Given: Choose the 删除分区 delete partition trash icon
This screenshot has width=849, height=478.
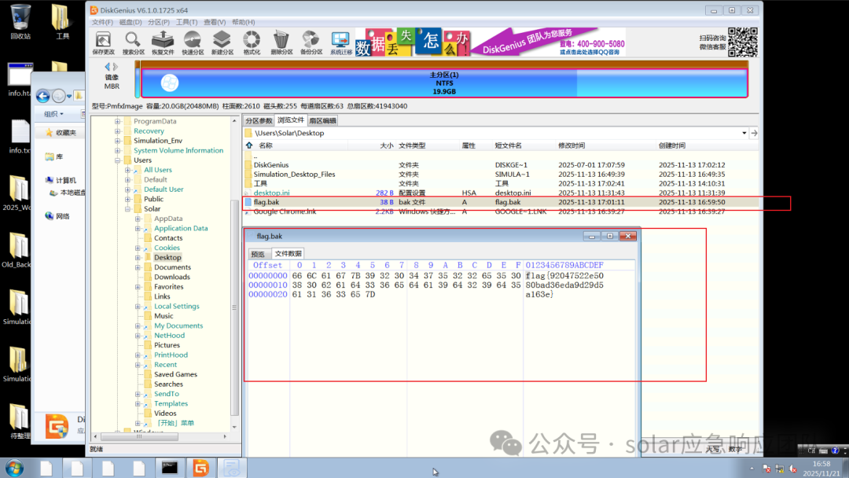Looking at the screenshot, I should tap(281, 42).
